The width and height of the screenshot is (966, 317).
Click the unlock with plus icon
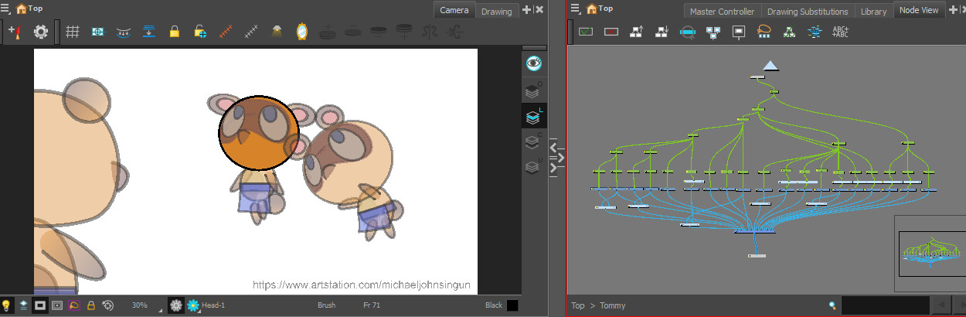pyautogui.click(x=200, y=32)
